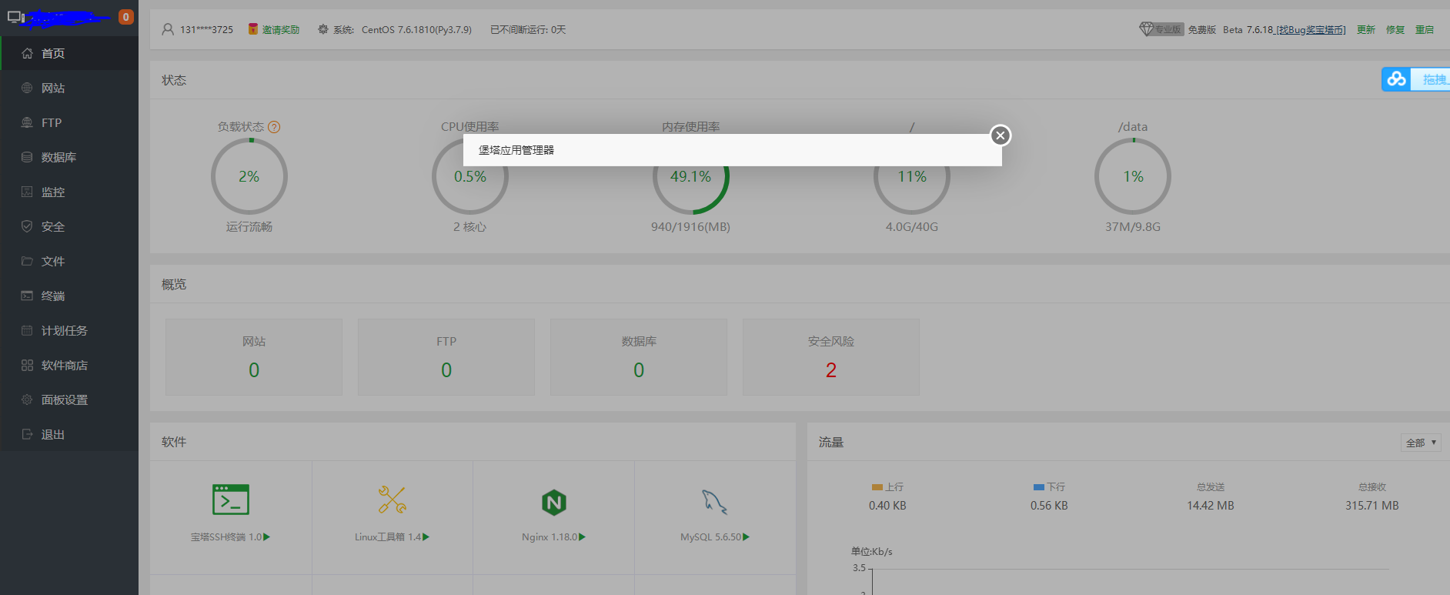Click the blue cloud drag widget icon

pyautogui.click(x=1396, y=79)
